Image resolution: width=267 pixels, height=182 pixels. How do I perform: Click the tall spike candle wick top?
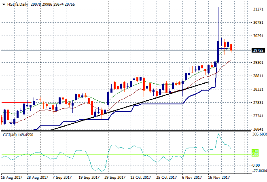coord(218,8)
